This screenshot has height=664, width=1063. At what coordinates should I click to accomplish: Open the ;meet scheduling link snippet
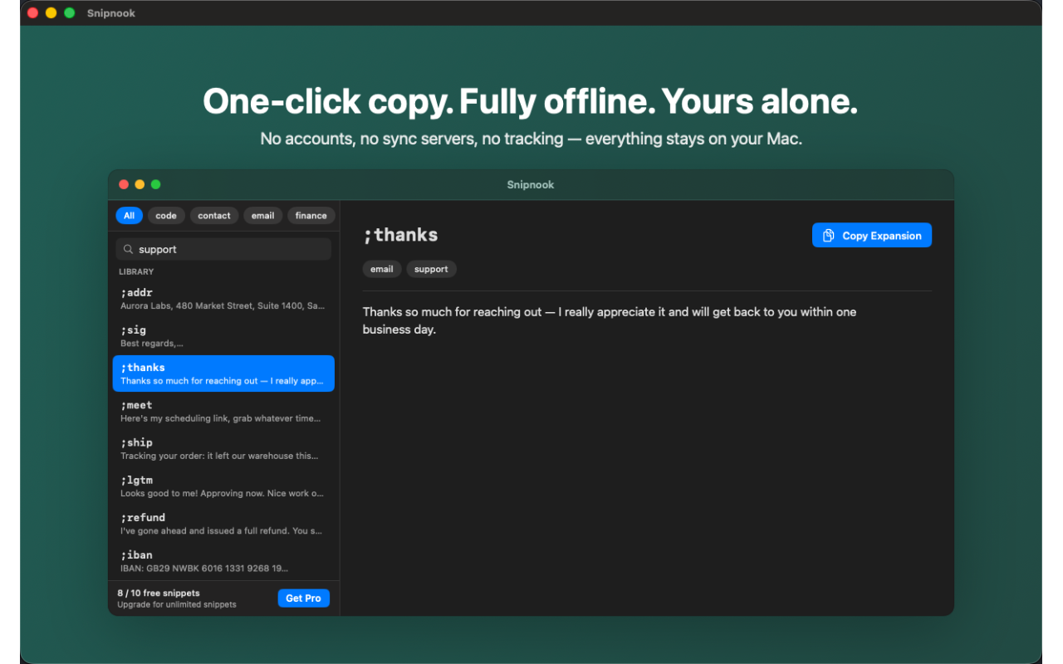[223, 412]
